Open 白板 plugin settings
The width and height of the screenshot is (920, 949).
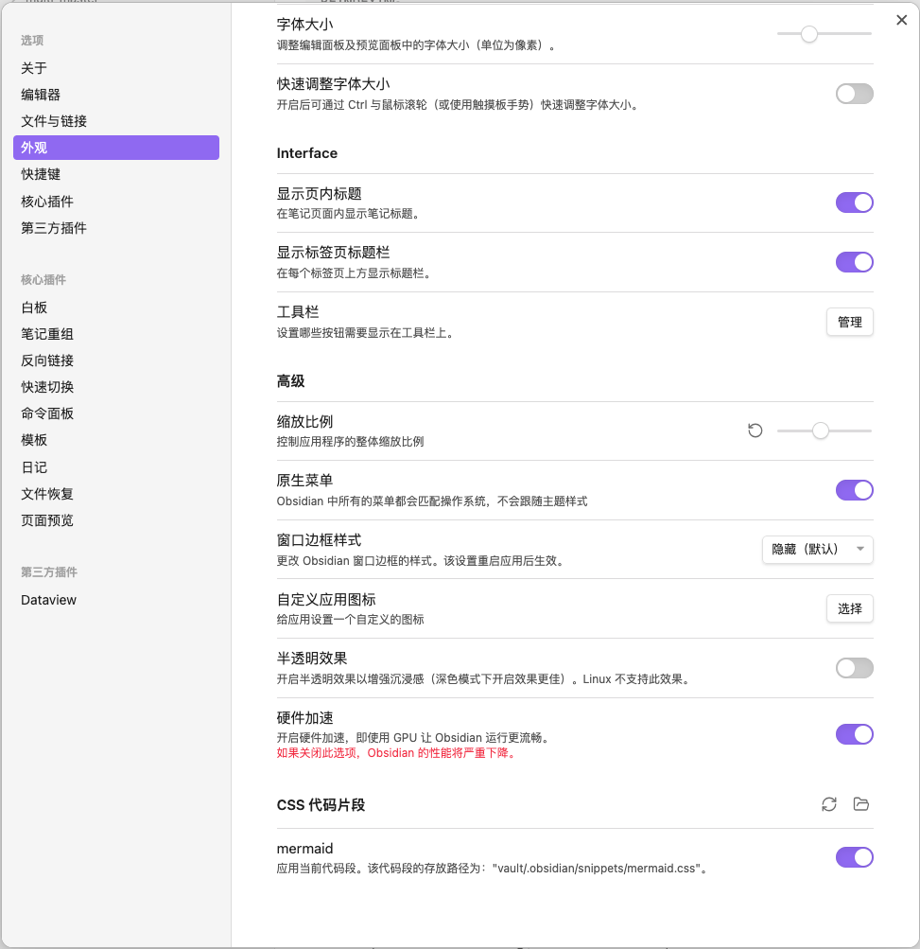(116, 308)
